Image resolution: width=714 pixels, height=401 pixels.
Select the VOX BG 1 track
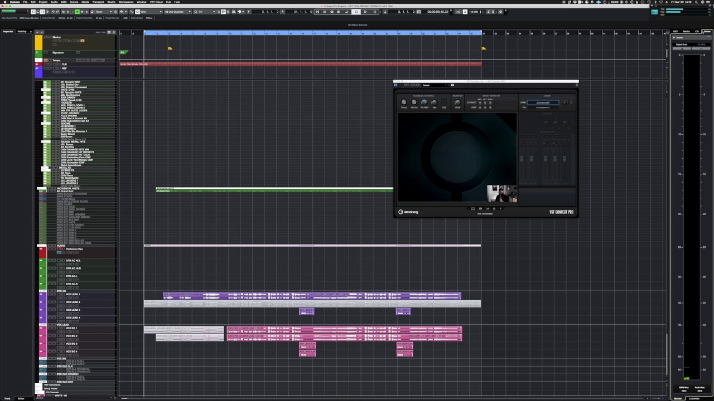[x=71, y=328]
